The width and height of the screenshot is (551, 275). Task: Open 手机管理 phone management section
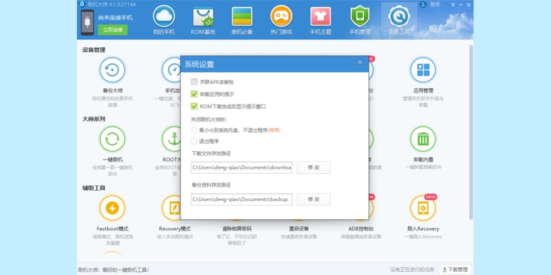point(360,21)
